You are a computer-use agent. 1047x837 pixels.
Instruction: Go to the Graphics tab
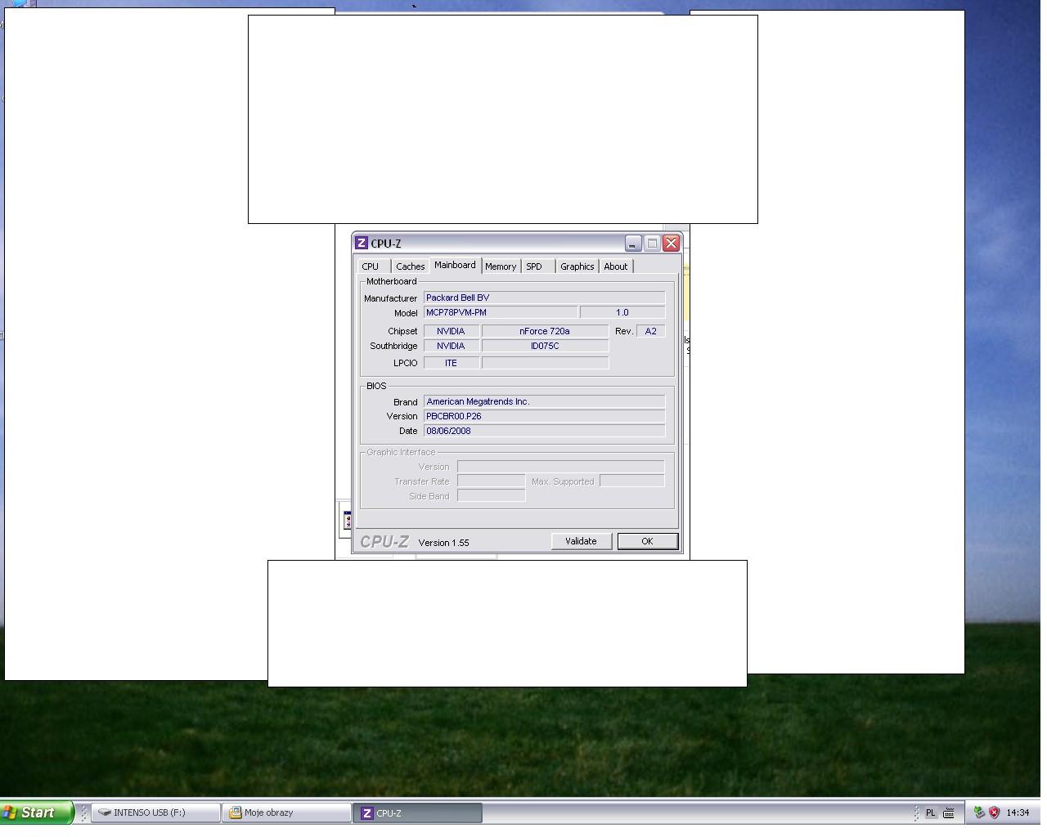(577, 266)
